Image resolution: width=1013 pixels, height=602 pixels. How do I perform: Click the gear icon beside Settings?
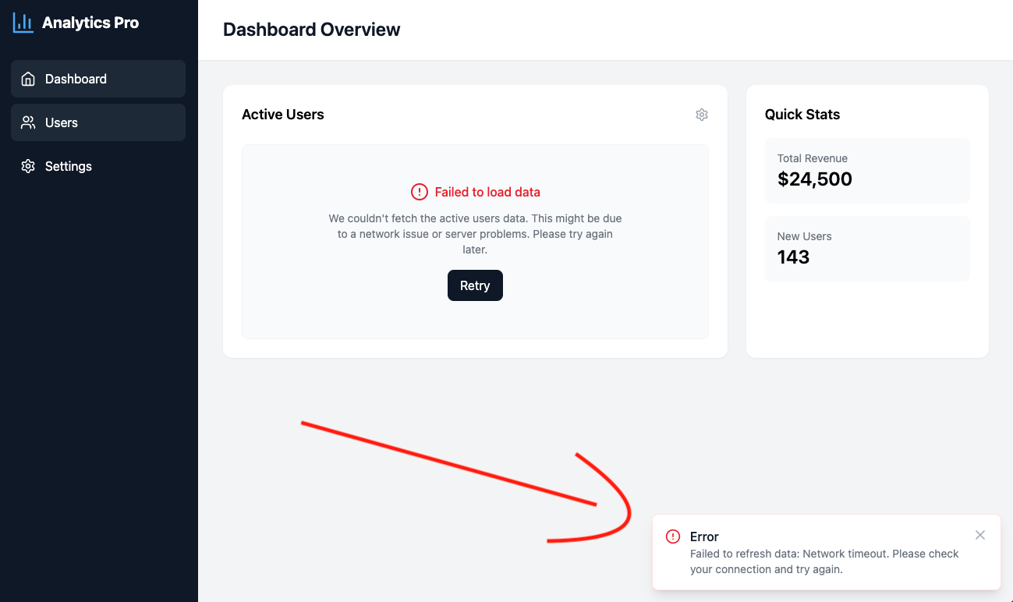28,166
